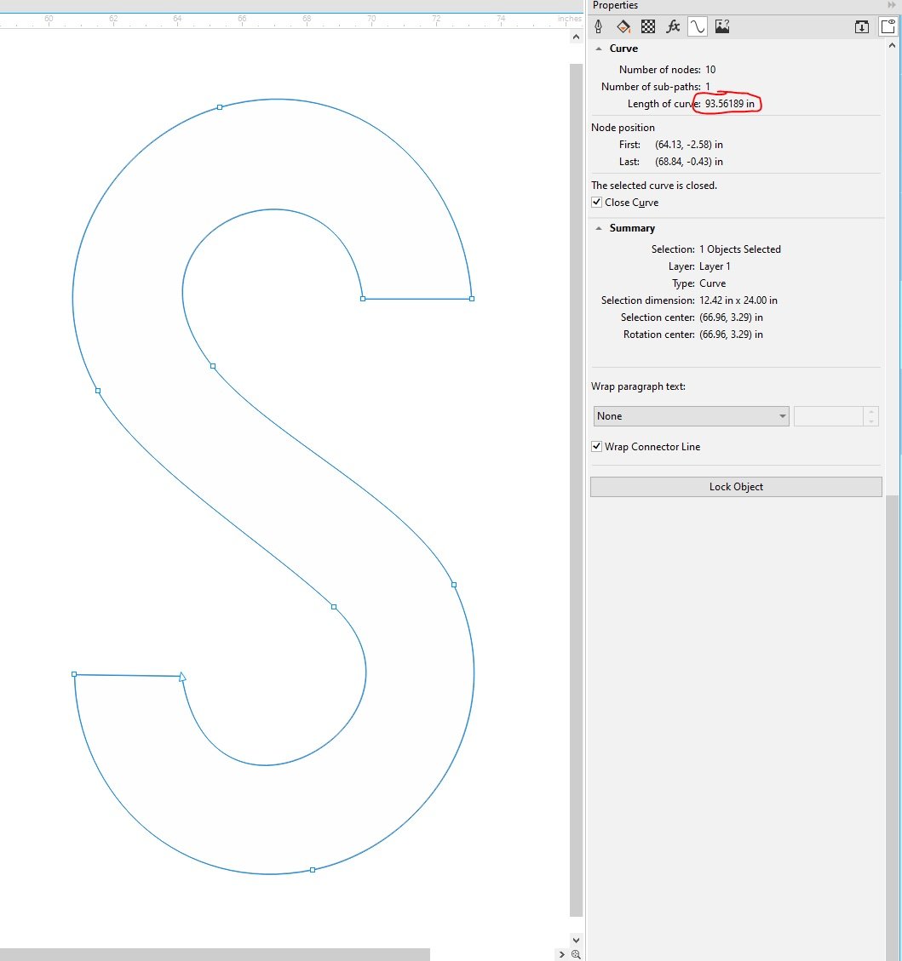Click the Transparency checkerboard icon
This screenshot has height=961, width=902.
point(647,26)
